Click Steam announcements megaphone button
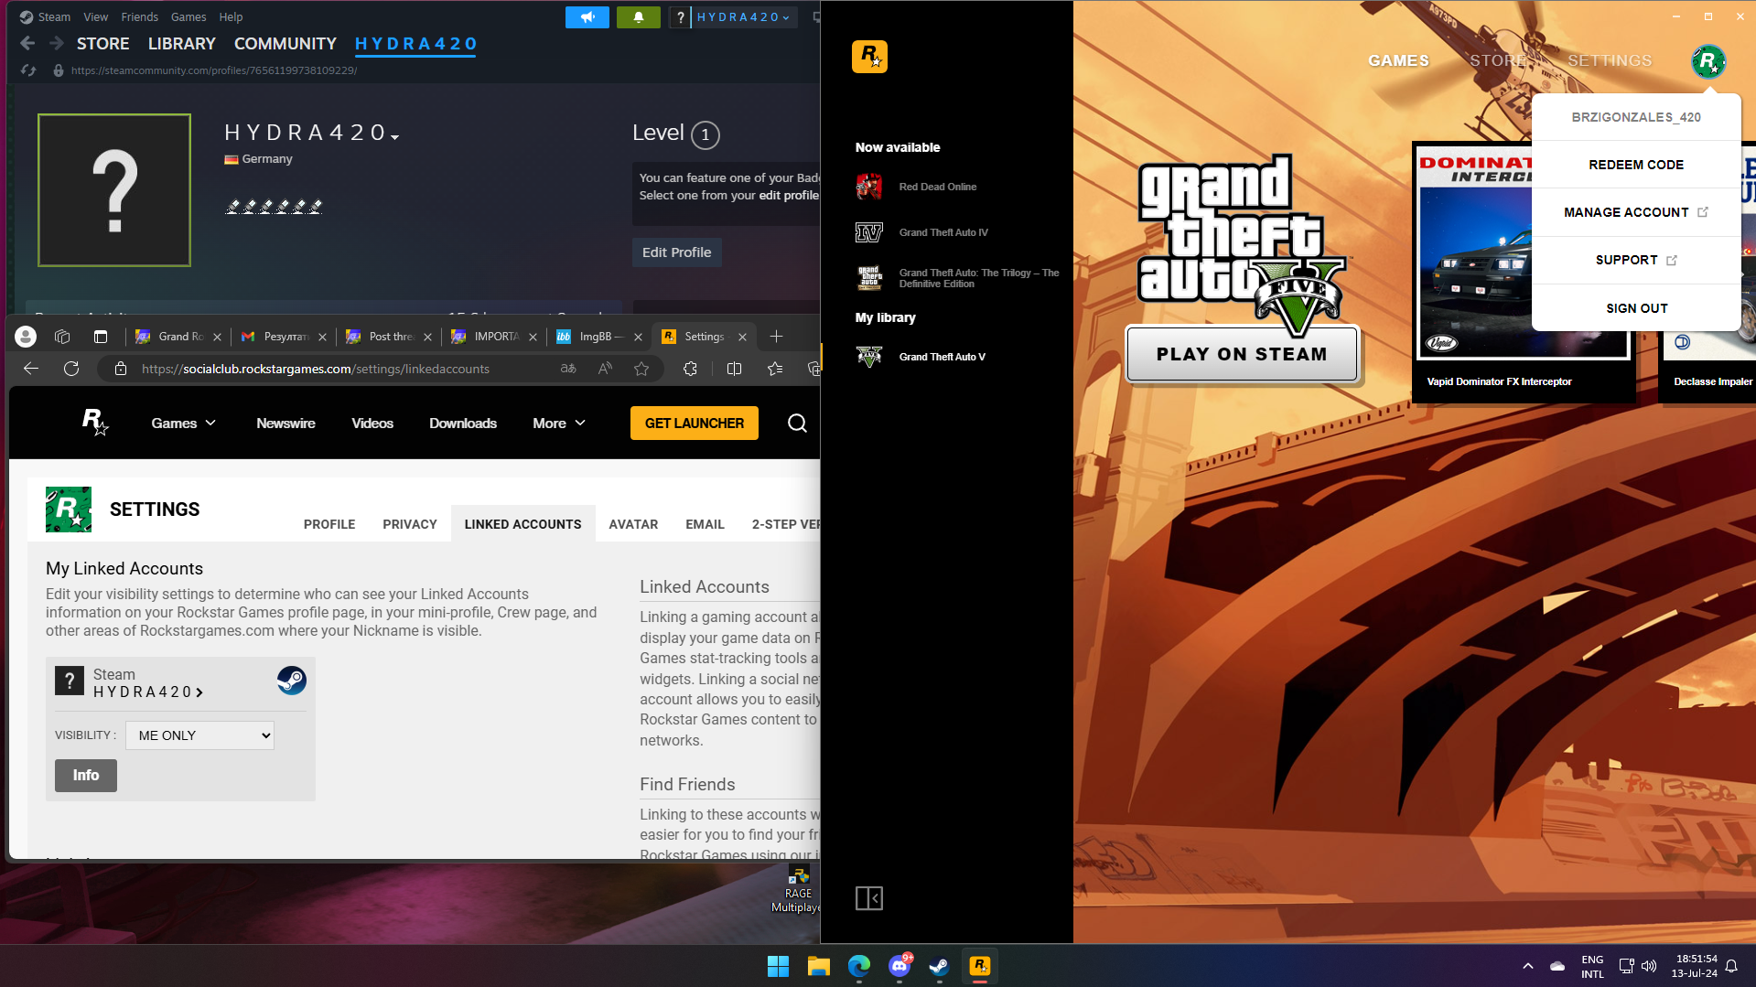1756x987 pixels. coord(587,16)
